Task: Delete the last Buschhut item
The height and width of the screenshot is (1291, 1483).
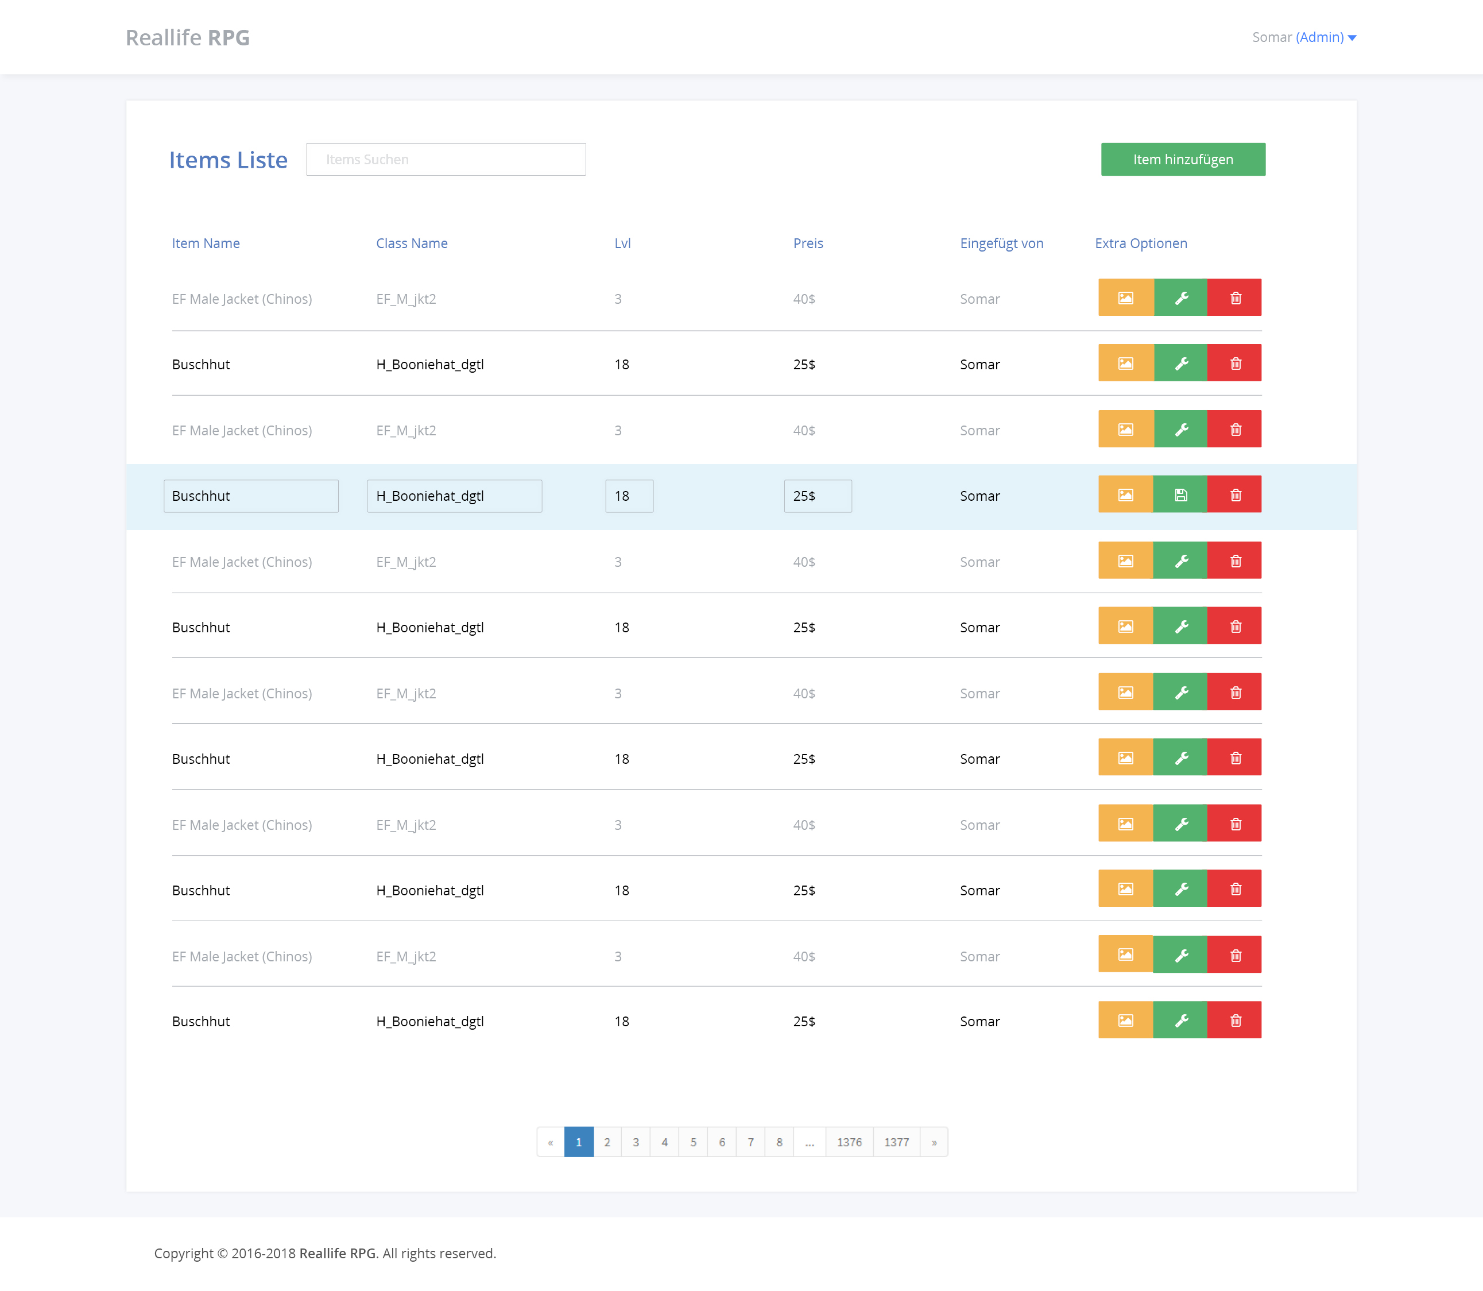Action: pyautogui.click(x=1235, y=1020)
